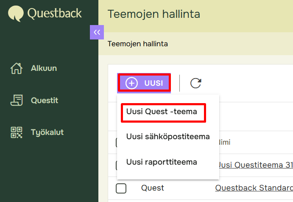Click the QR-code icon beside Työkalut
Image resolution: width=293 pixels, height=202 pixels.
(x=16, y=132)
